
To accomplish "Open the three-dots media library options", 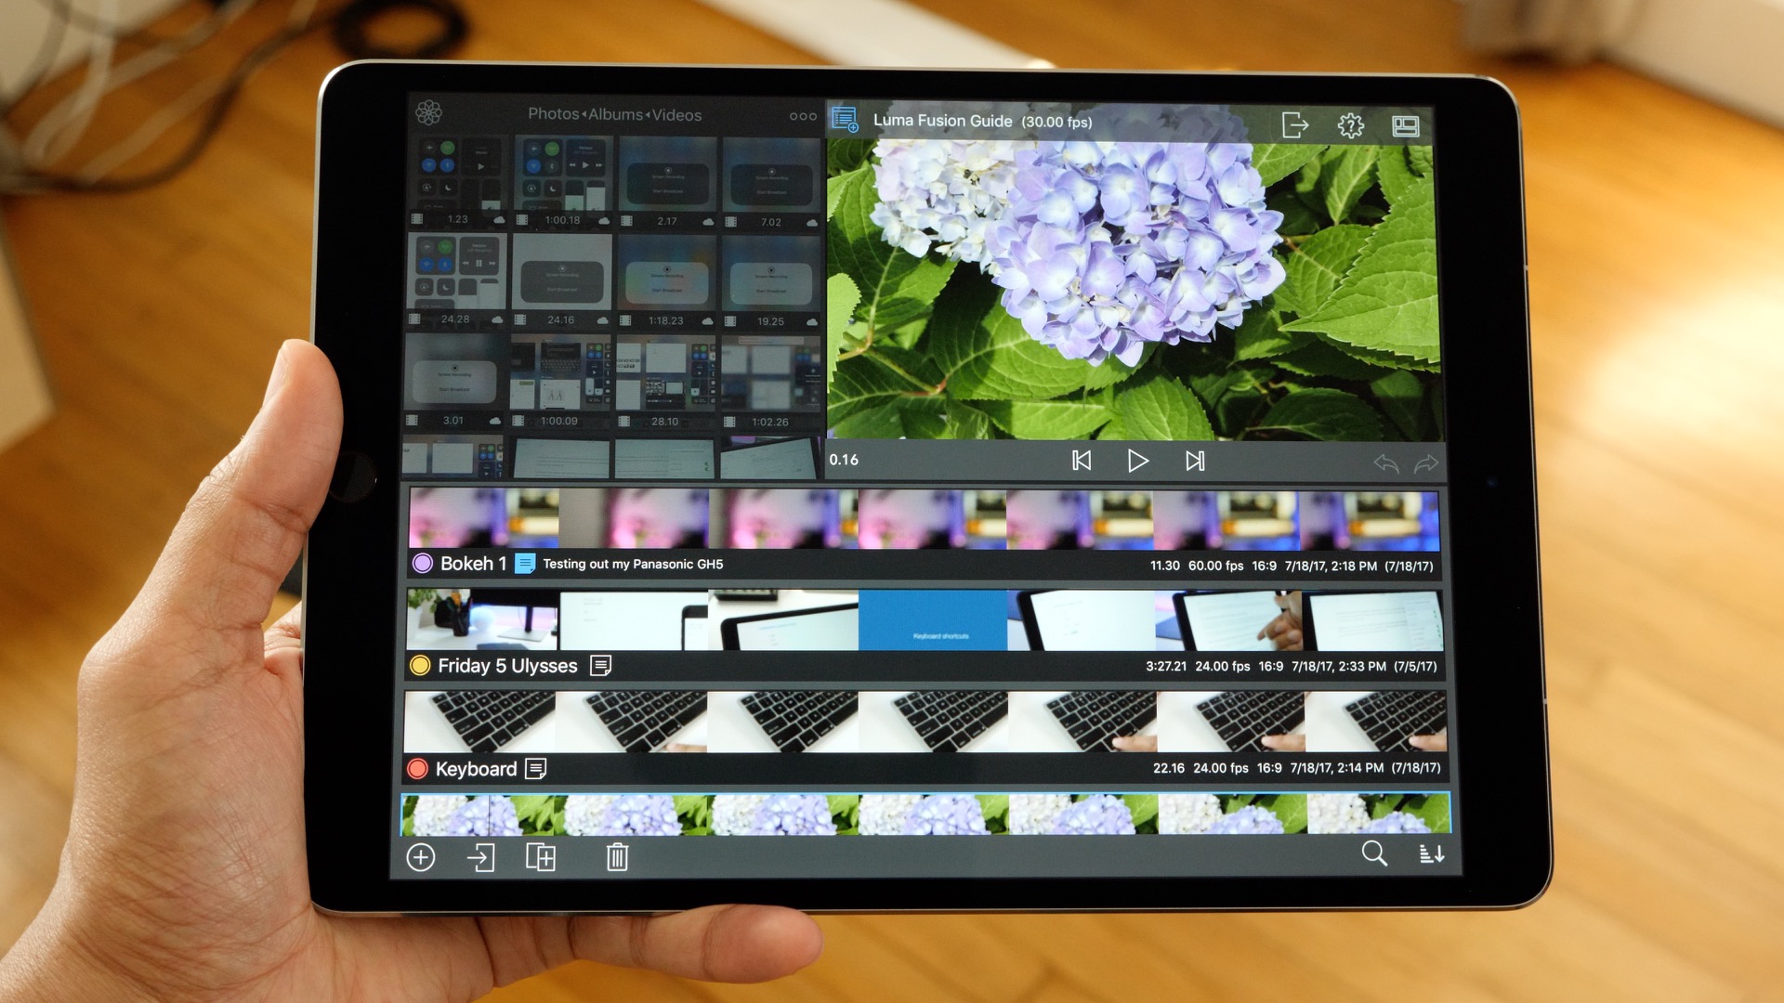I will [x=803, y=116].
